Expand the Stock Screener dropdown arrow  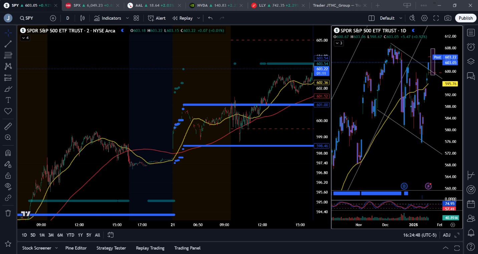56,248
